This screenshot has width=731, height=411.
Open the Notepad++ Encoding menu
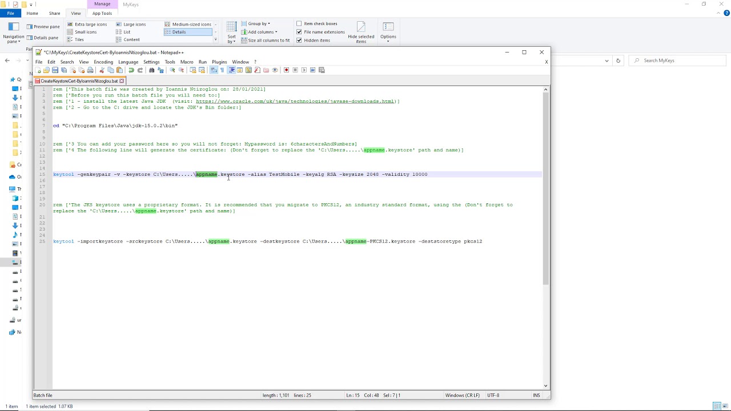click(103, 62)
